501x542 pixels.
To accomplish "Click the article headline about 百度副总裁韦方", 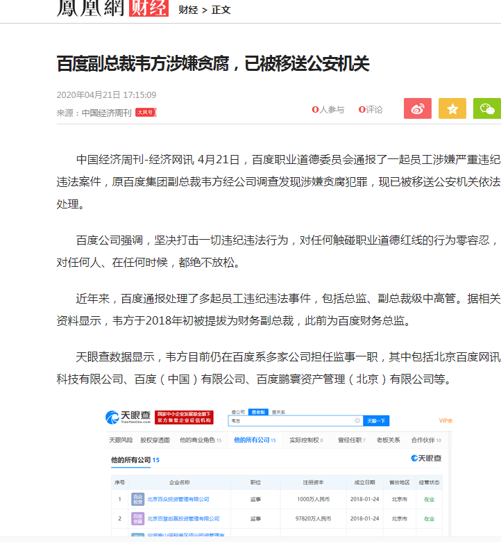I will point(213,64).
